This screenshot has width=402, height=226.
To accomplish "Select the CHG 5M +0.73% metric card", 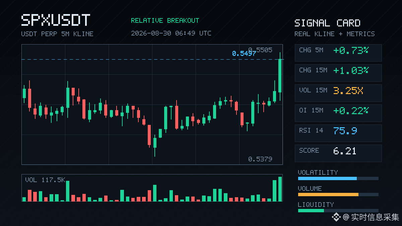I will (338, 53).
